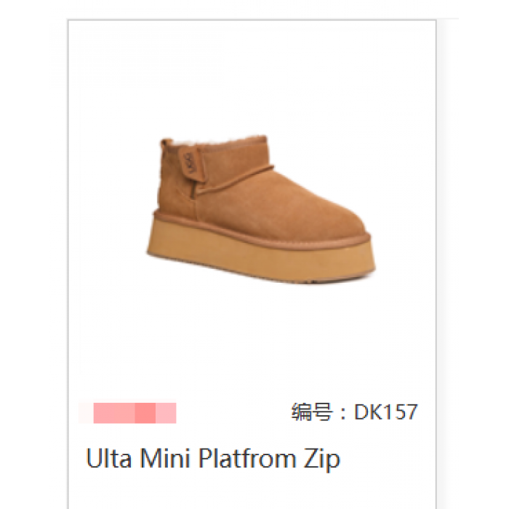509x509 pixels.
Task: Click the 编号 label text
Action: tap(312, 412)
